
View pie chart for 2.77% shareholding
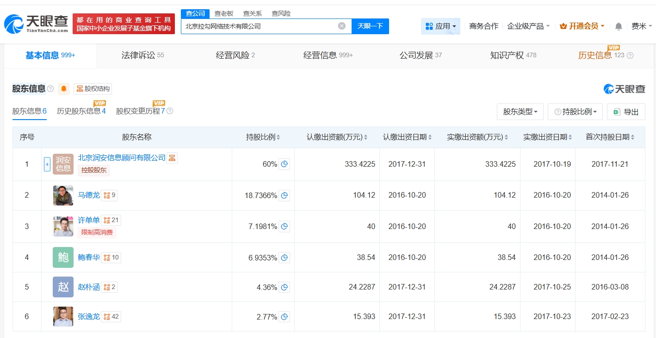[285, 317]
